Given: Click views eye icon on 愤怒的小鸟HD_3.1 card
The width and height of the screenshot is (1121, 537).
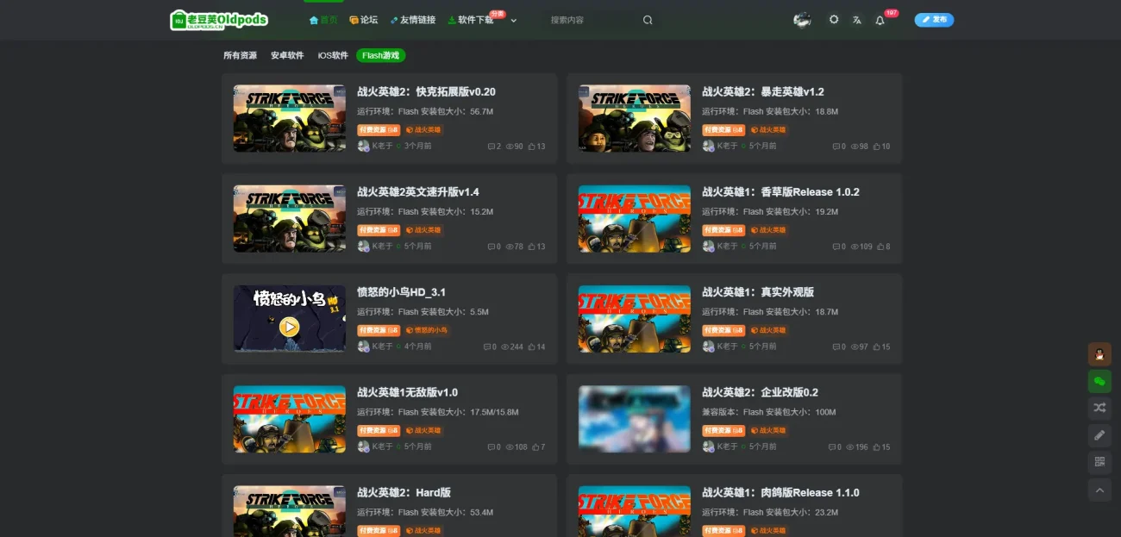Looking at the screenshot, I should [x=505, y=347].
